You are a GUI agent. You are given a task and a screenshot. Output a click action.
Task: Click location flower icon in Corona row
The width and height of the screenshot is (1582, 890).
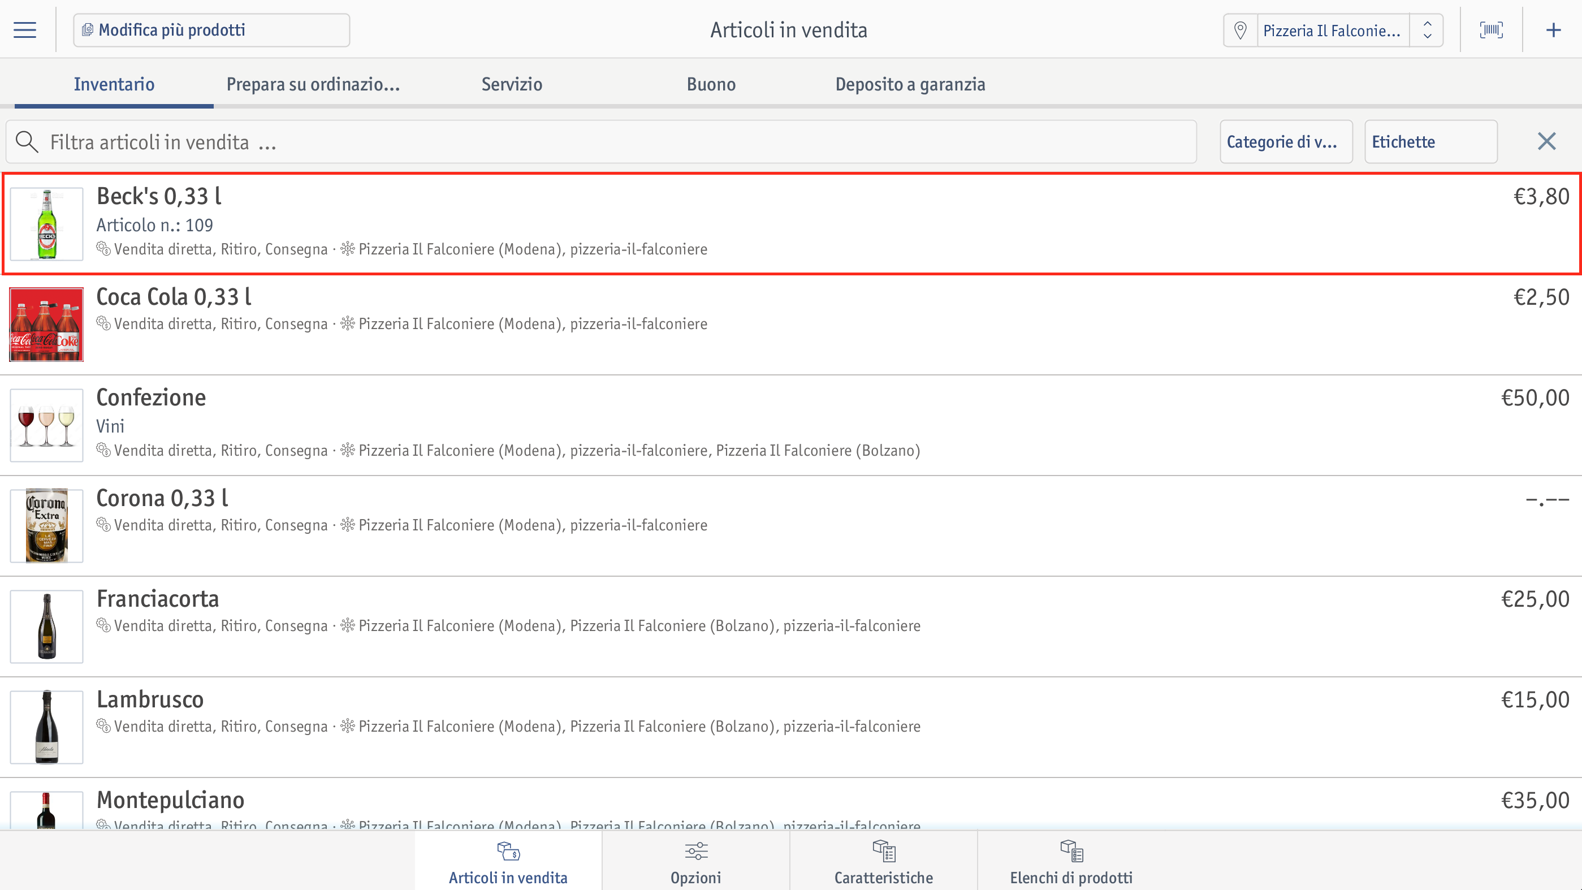click(348, 525)
